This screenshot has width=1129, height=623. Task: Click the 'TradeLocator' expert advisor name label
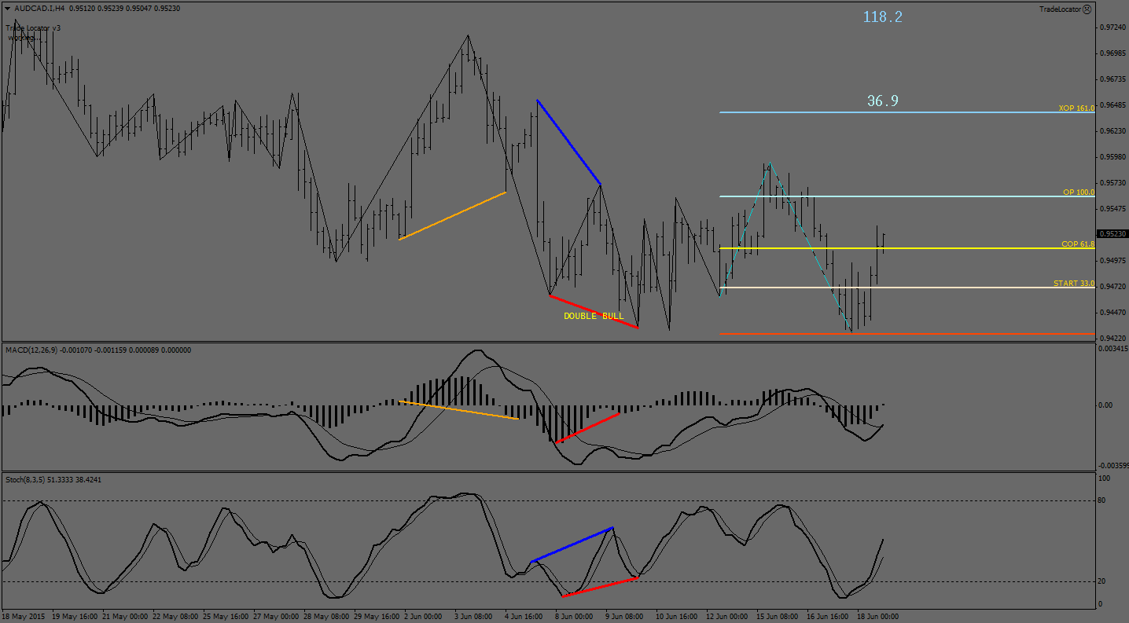tap(1059, 9)
